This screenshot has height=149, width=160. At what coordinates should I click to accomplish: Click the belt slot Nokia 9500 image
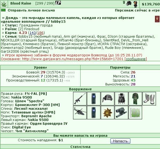pyautogui.click(x=94, y=99)
